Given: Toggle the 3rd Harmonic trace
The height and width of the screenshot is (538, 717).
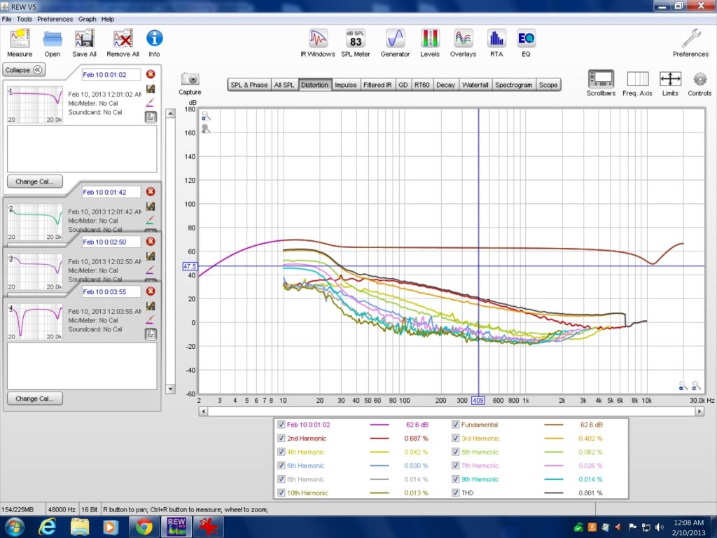Looking at the screenshot, I should point(455,439).
